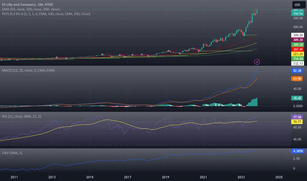
Task: Click the 2023 label on time axis
Action: click(241, 177)
